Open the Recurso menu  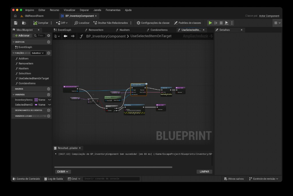pos(54,10)
